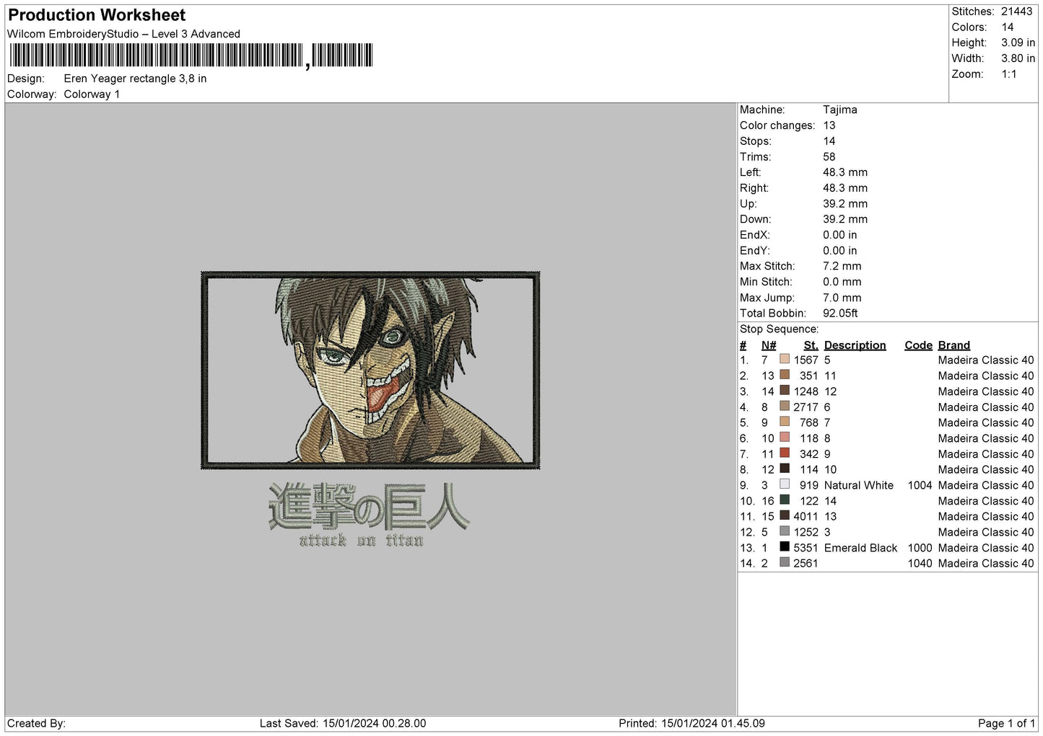Viewport: 1043px width, 736px height.
Task: Click the Emerald Black description text
Action: point(860,548)
